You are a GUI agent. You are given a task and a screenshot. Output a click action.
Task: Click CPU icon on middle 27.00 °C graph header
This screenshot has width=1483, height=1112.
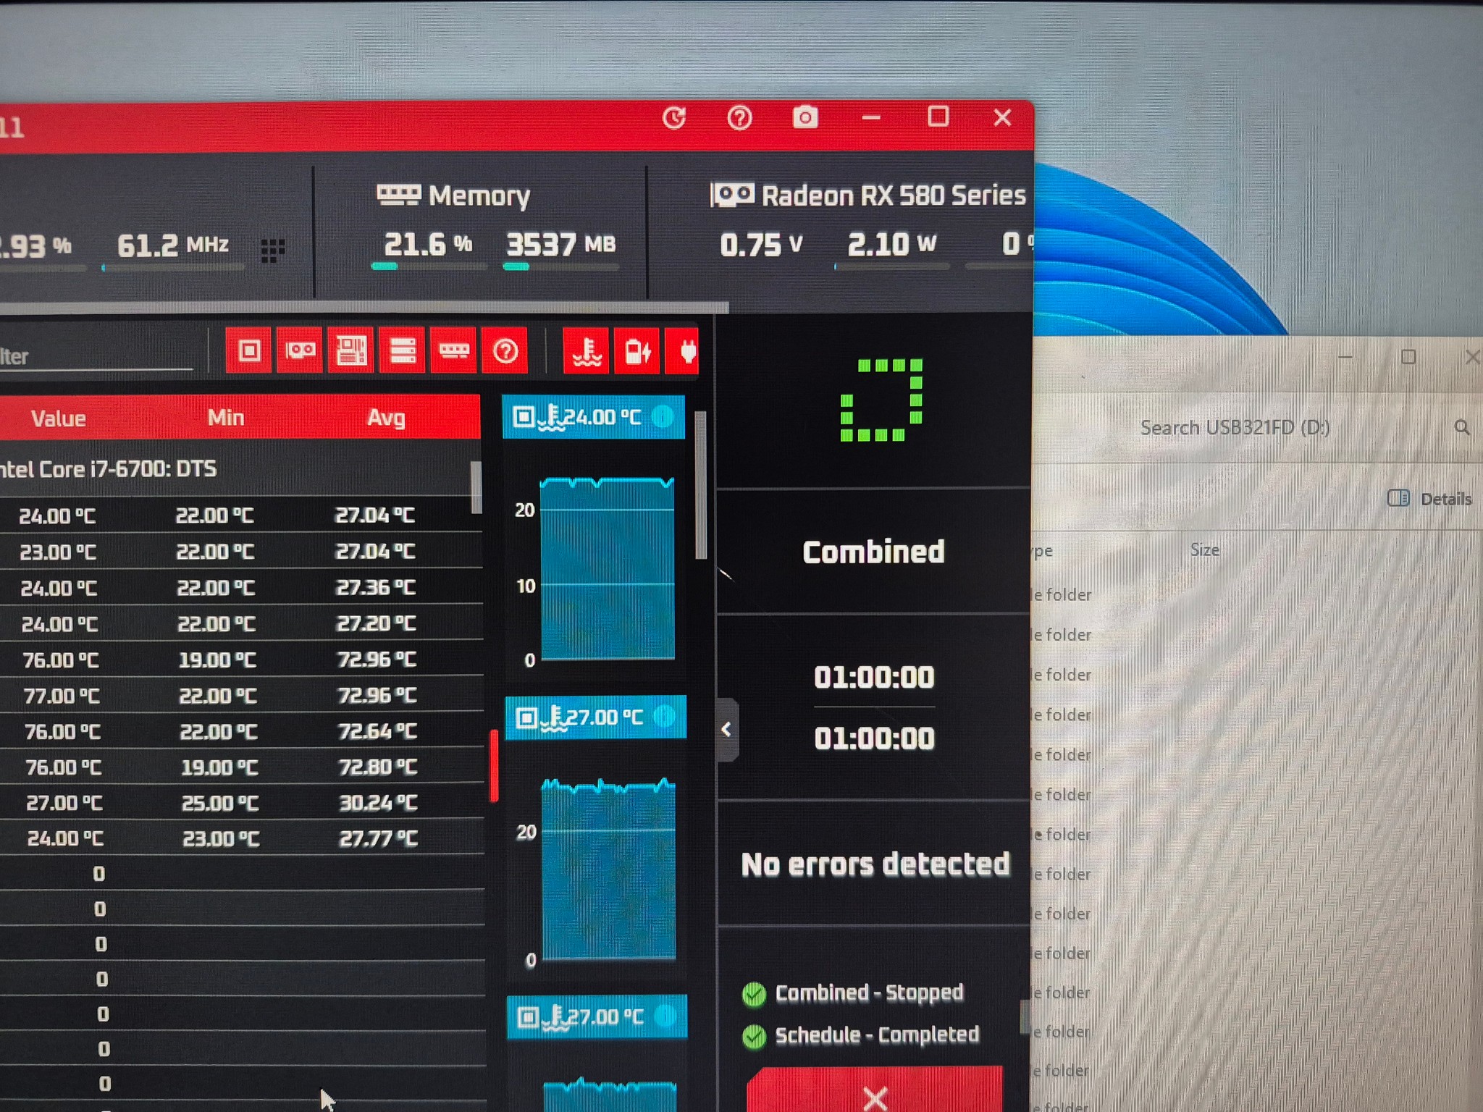(x=526, y=717)
